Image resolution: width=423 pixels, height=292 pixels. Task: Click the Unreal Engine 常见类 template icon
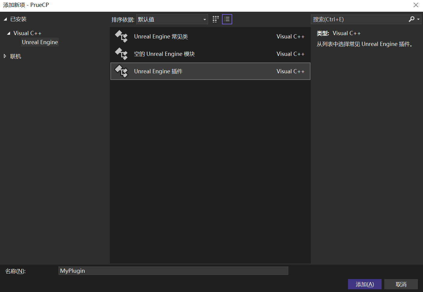click(x=121, y=36)
